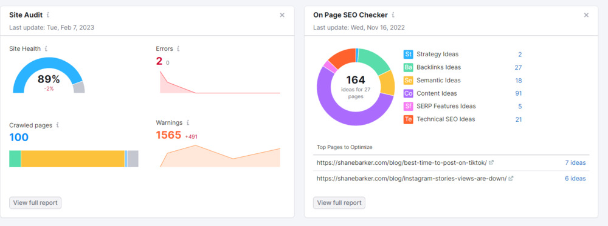Open external link icon for instagram-stories-views-are-down
Viewport: 608px width, 226px height.
511,179
